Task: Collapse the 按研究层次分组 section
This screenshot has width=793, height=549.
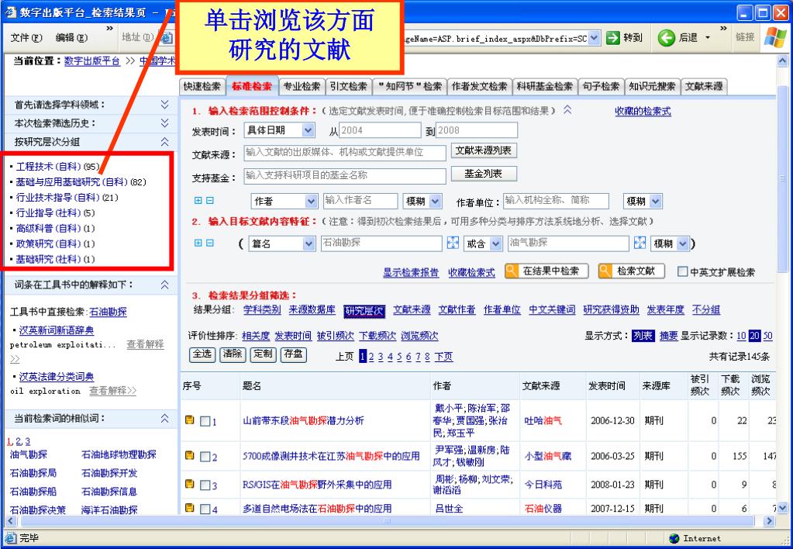Action: tap(165, 142)
